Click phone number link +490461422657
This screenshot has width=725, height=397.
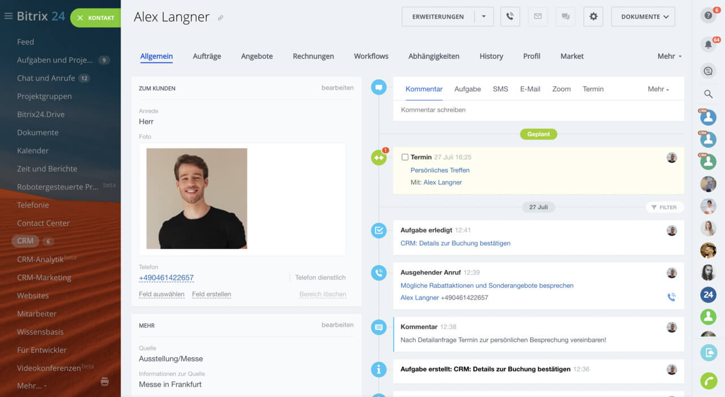click(x=166, y=278)
